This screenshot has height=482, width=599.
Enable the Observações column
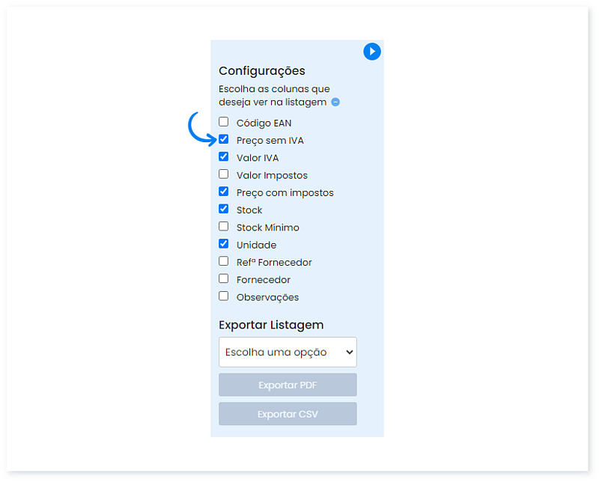pos(223,296)
